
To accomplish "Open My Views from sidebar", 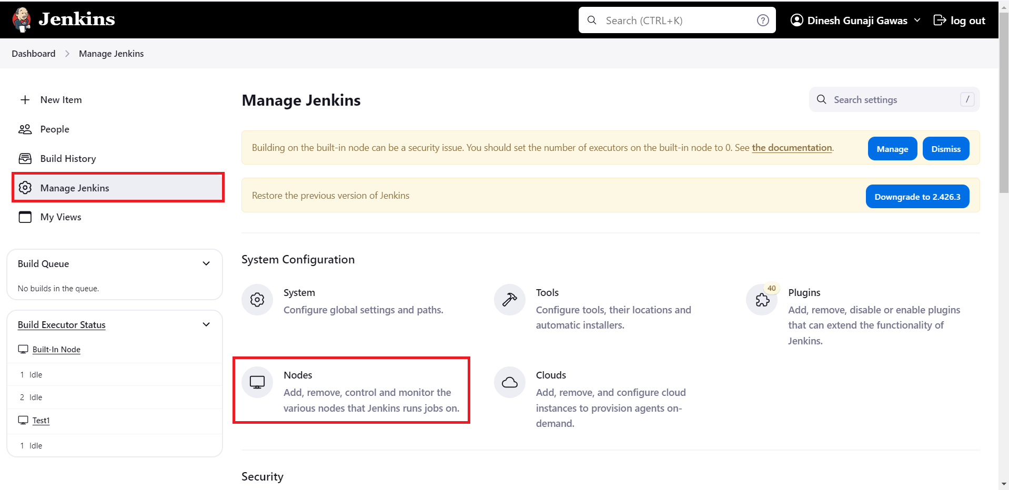I will click(x=118, y=217).
